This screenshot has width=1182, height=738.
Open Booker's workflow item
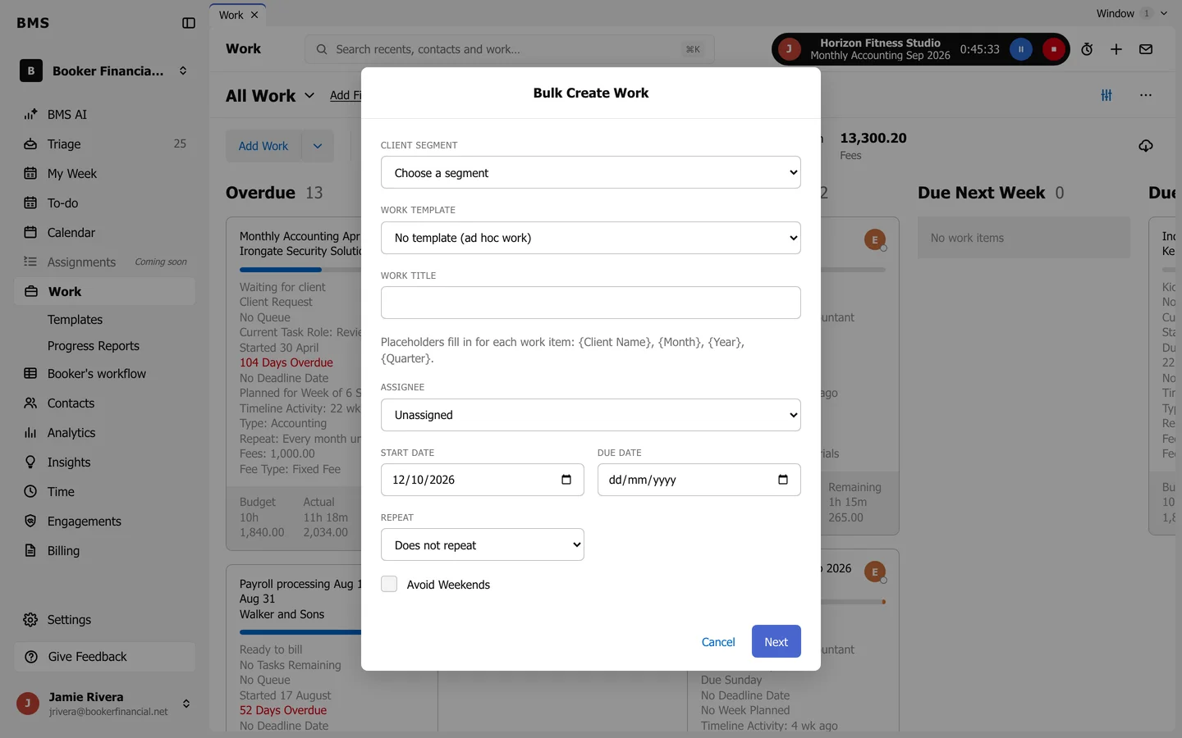coord(104,374)
